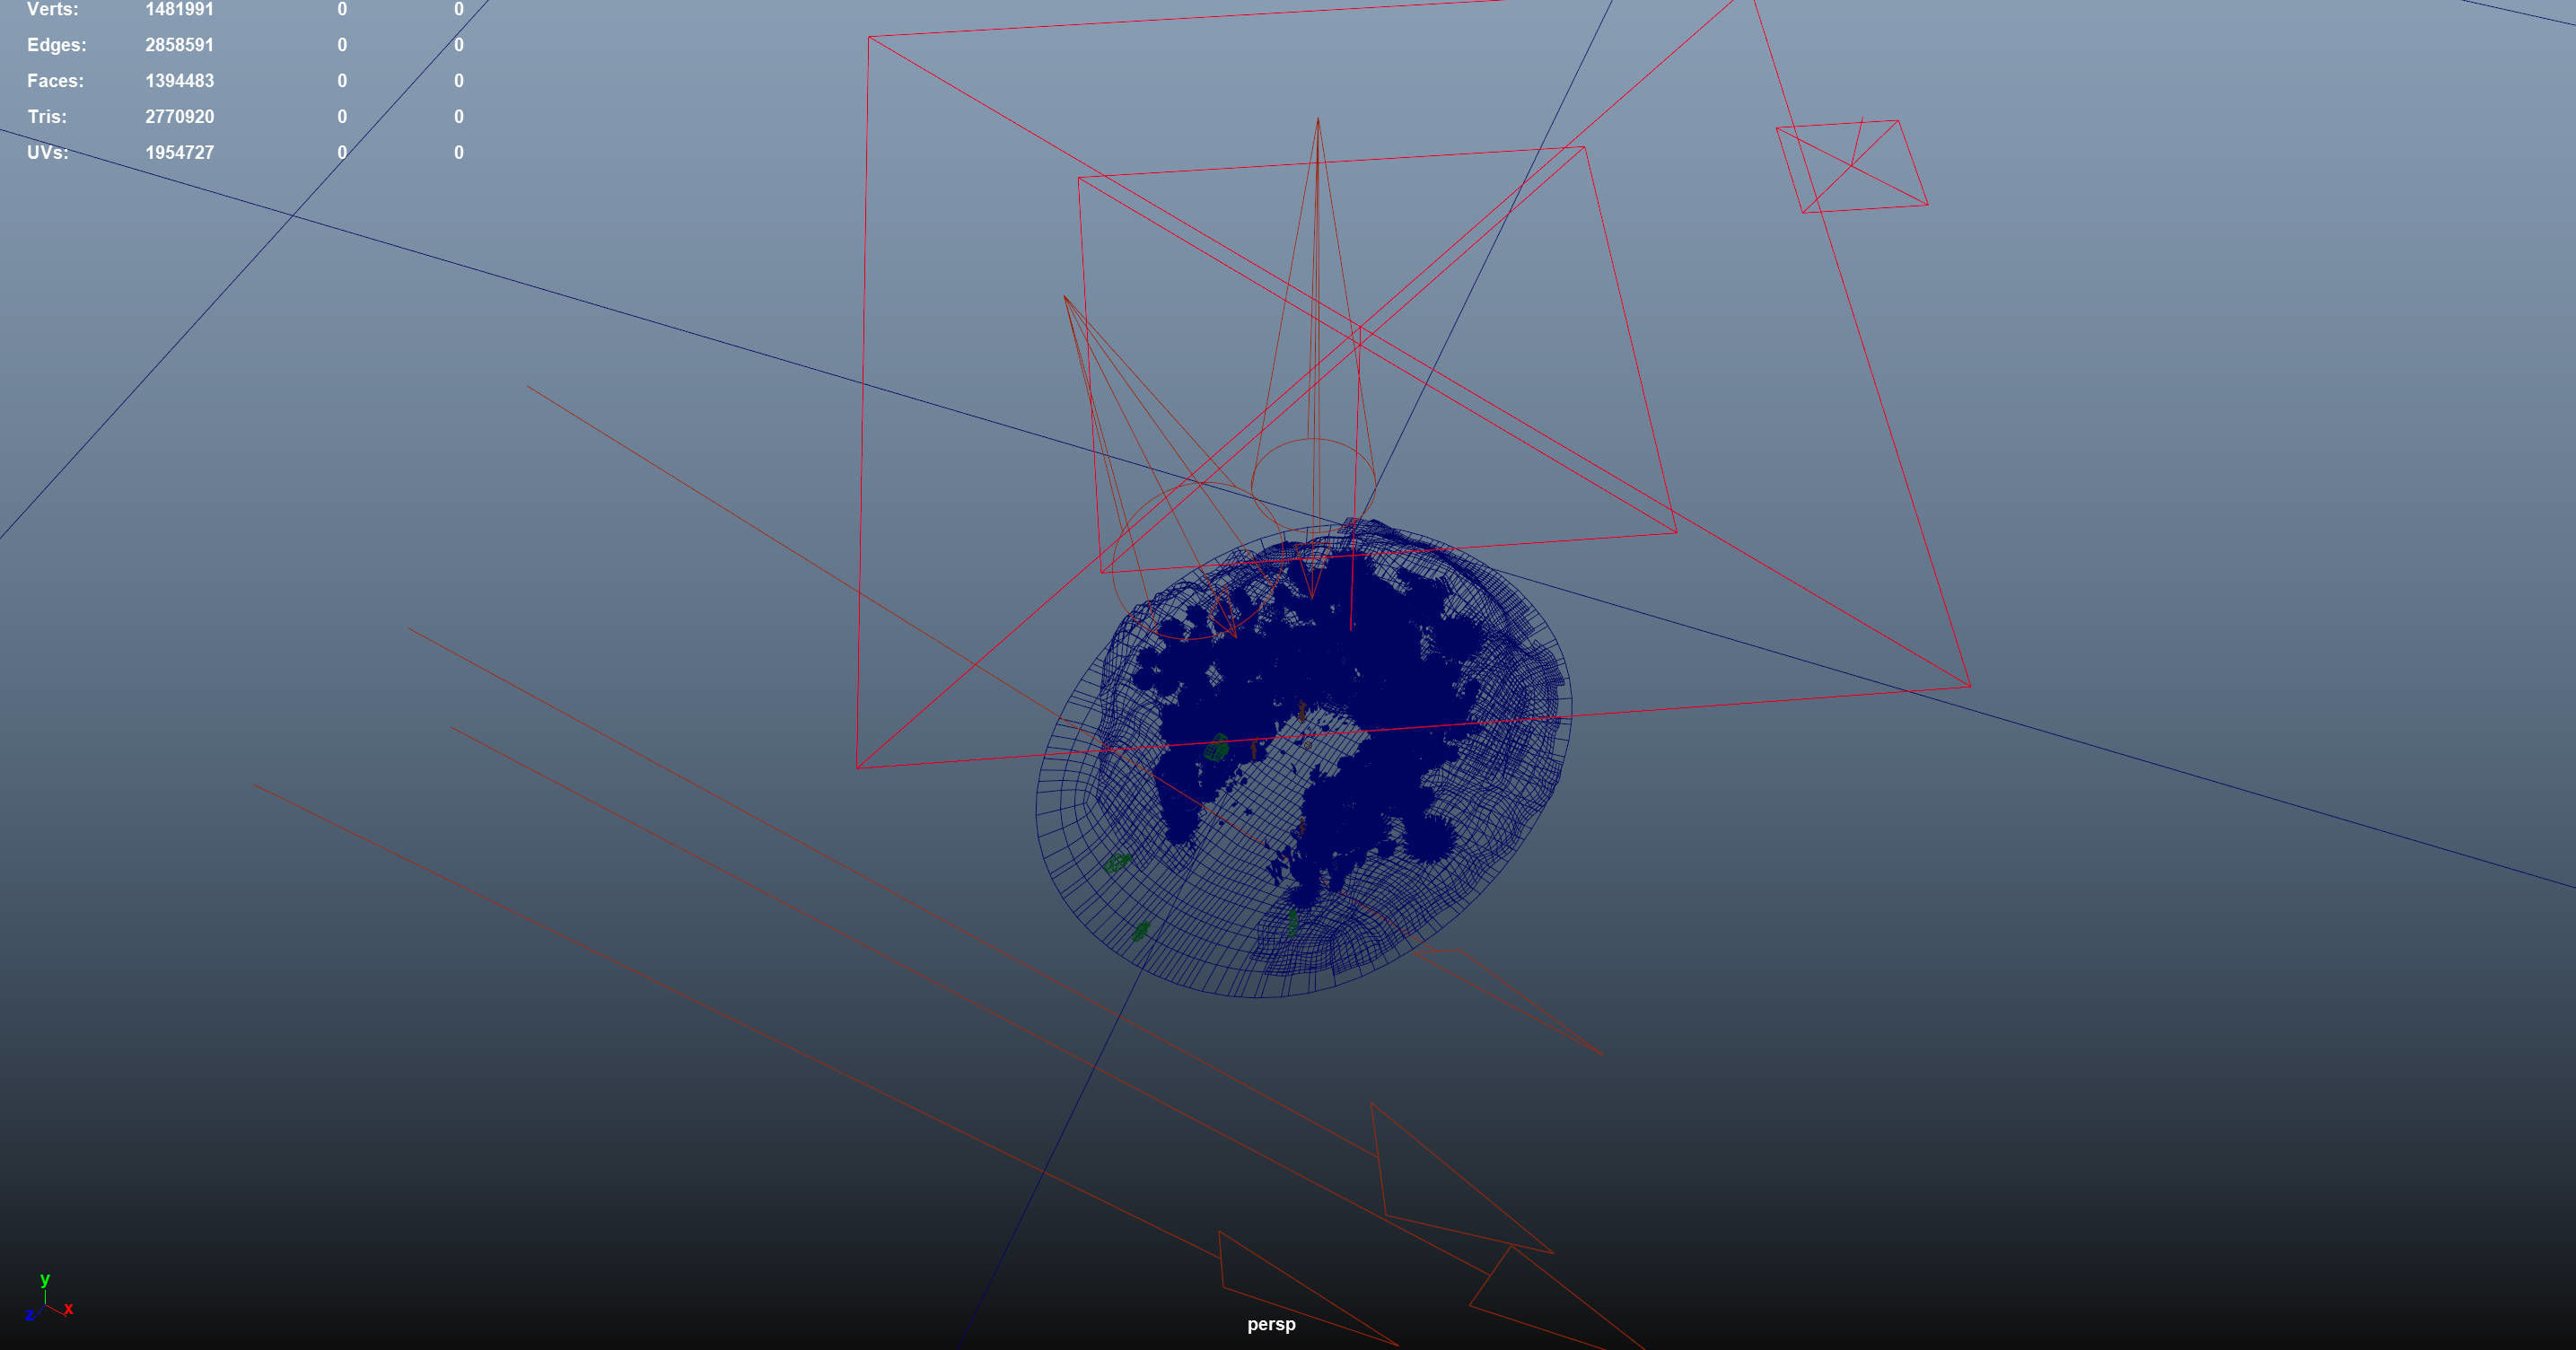Click the Tris count 2770920
Viewport: 2576px width, 1350px height.
click(179, 117)
